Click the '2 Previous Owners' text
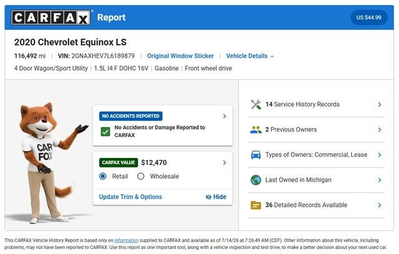 (291, 129)
